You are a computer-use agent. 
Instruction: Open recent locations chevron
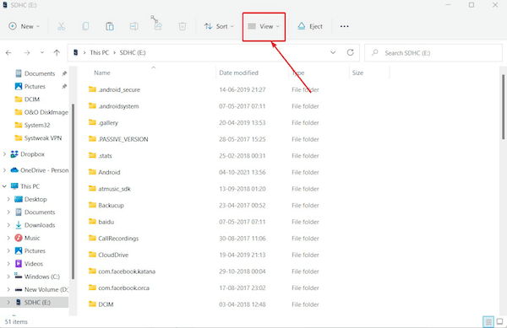pyautogui.click(x=42, y=52)
